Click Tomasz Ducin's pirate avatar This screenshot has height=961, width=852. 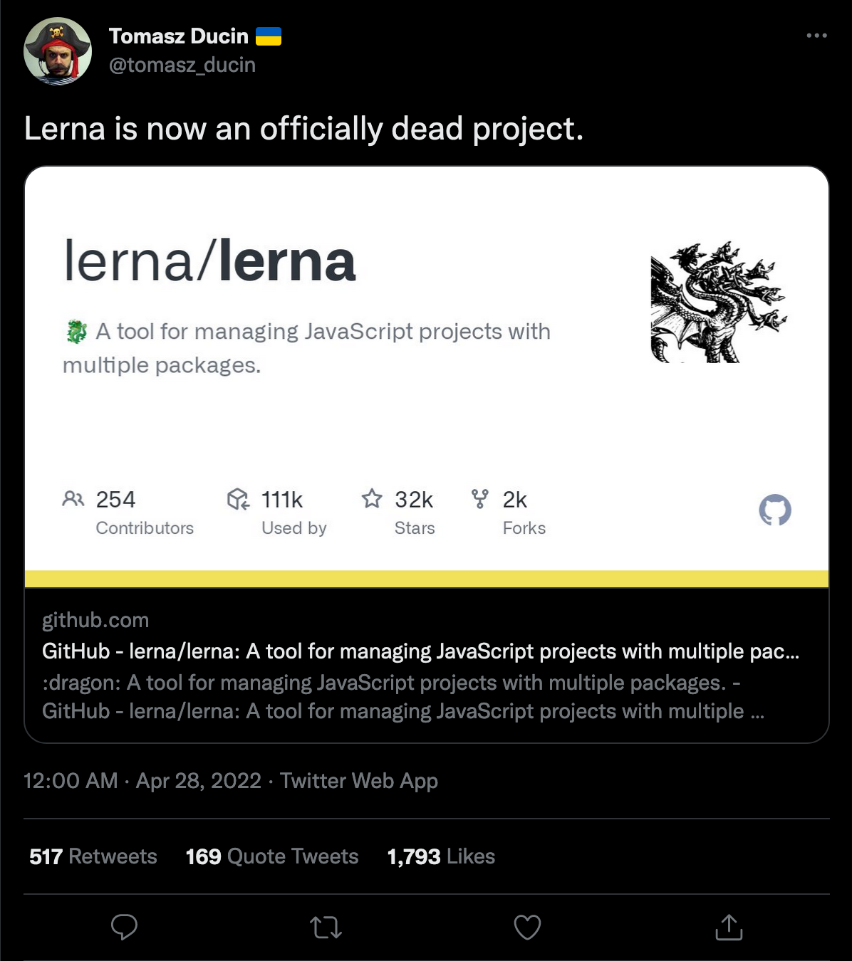pos(58,51)
